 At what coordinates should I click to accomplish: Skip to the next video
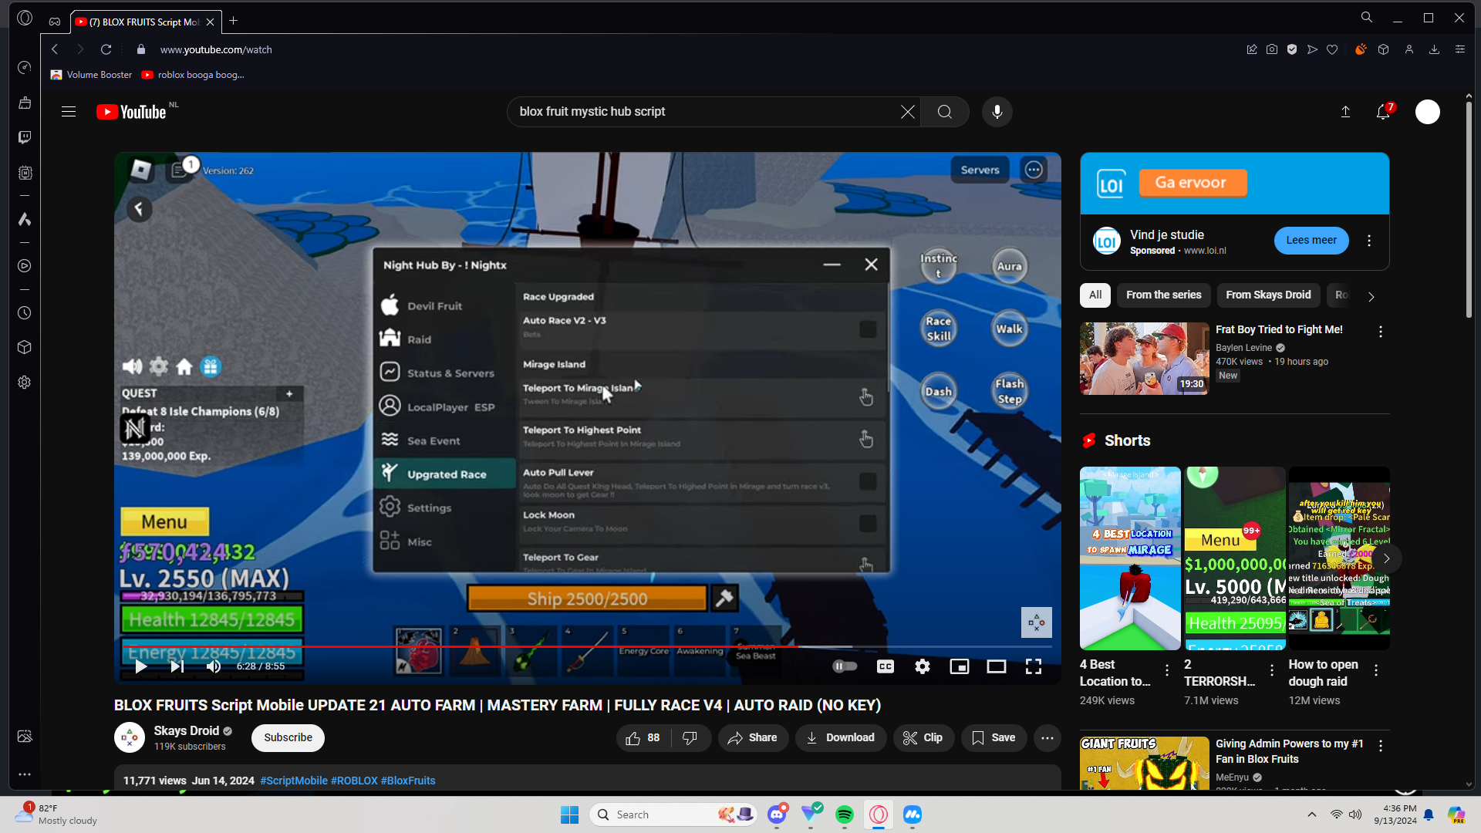point(177,666)
